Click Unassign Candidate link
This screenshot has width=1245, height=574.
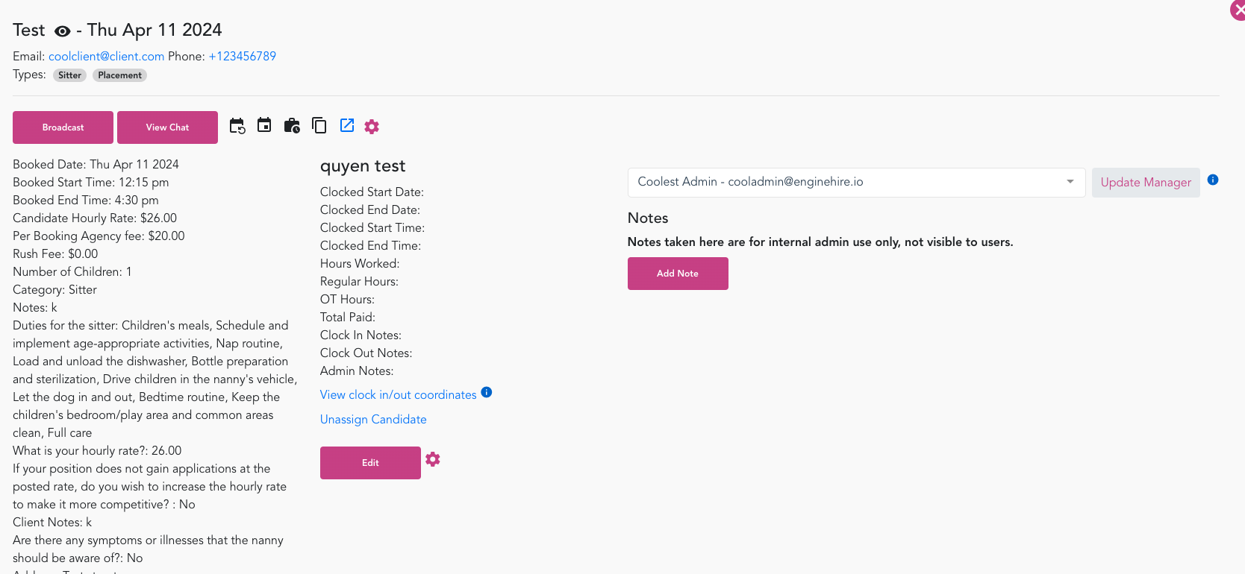pyautogui.click(x=373, y=420)
